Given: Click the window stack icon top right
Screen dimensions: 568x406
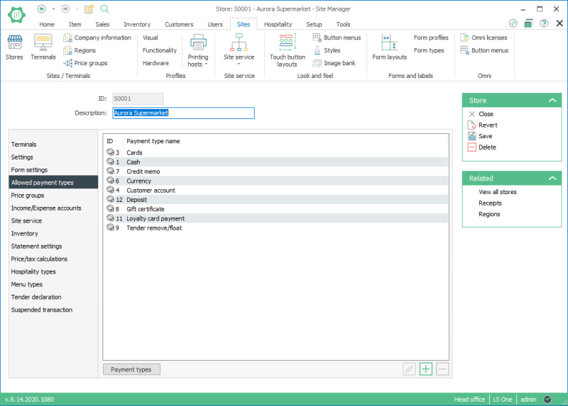Looking at the screenshot, I should click(528, 23).
